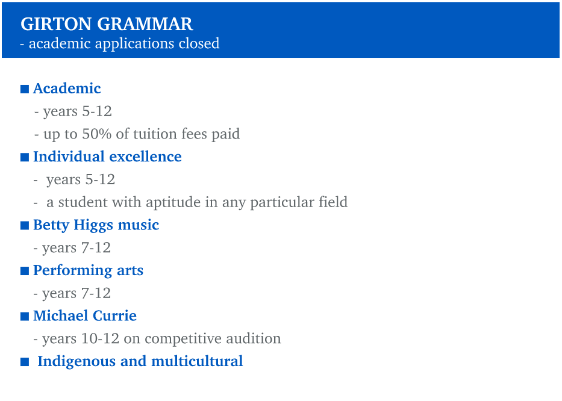Click the GIRTON GRAMMAR title
This screenshot has height=401, width=562.
click(107, 24)
